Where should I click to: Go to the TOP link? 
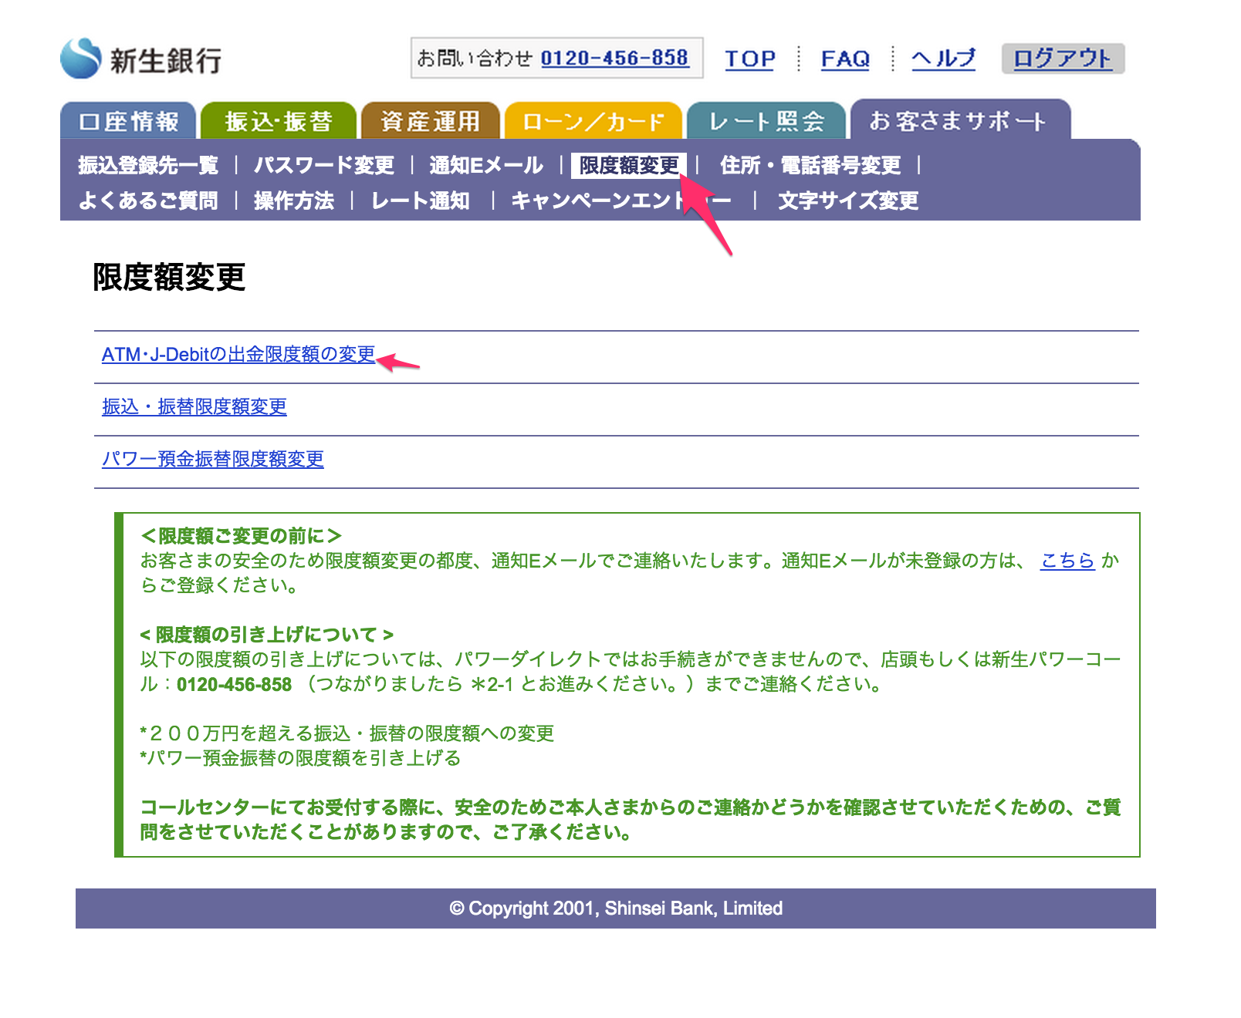click(749, 59)
